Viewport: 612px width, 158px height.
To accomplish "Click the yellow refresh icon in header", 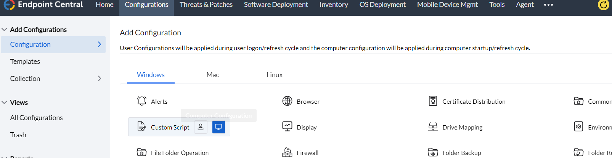I will (x=603, y=5).
